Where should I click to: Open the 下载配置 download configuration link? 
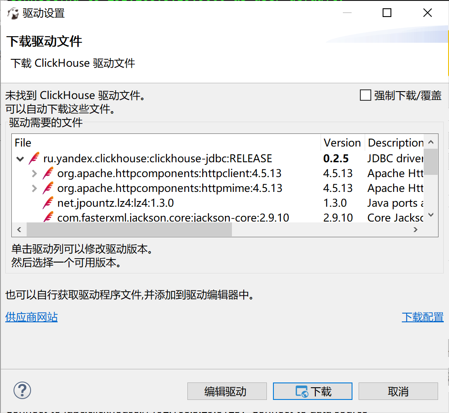tap(423, 317)
